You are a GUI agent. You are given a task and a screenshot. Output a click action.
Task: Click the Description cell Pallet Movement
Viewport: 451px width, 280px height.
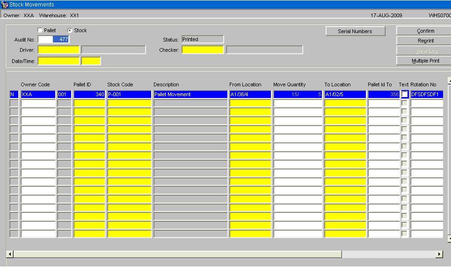click(190, 94)
